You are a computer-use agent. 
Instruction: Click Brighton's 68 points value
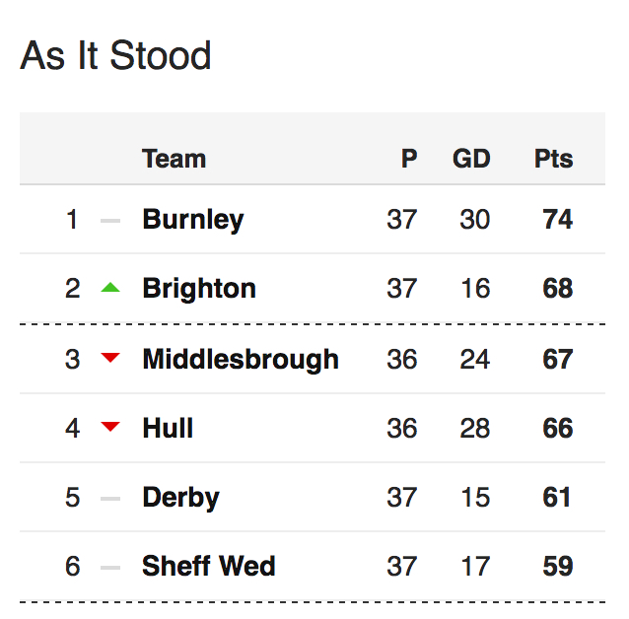pos(558,289)
